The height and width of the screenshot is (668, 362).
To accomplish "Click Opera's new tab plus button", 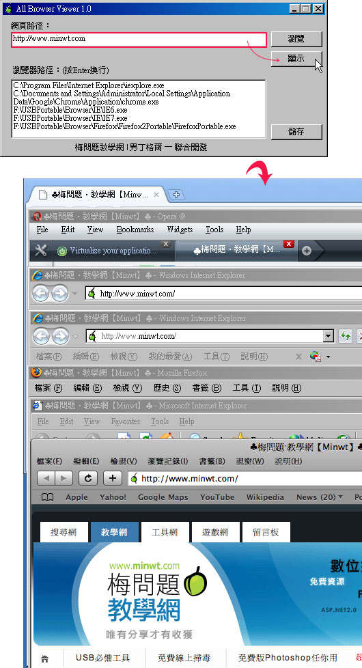I will (x=307, y=251).
